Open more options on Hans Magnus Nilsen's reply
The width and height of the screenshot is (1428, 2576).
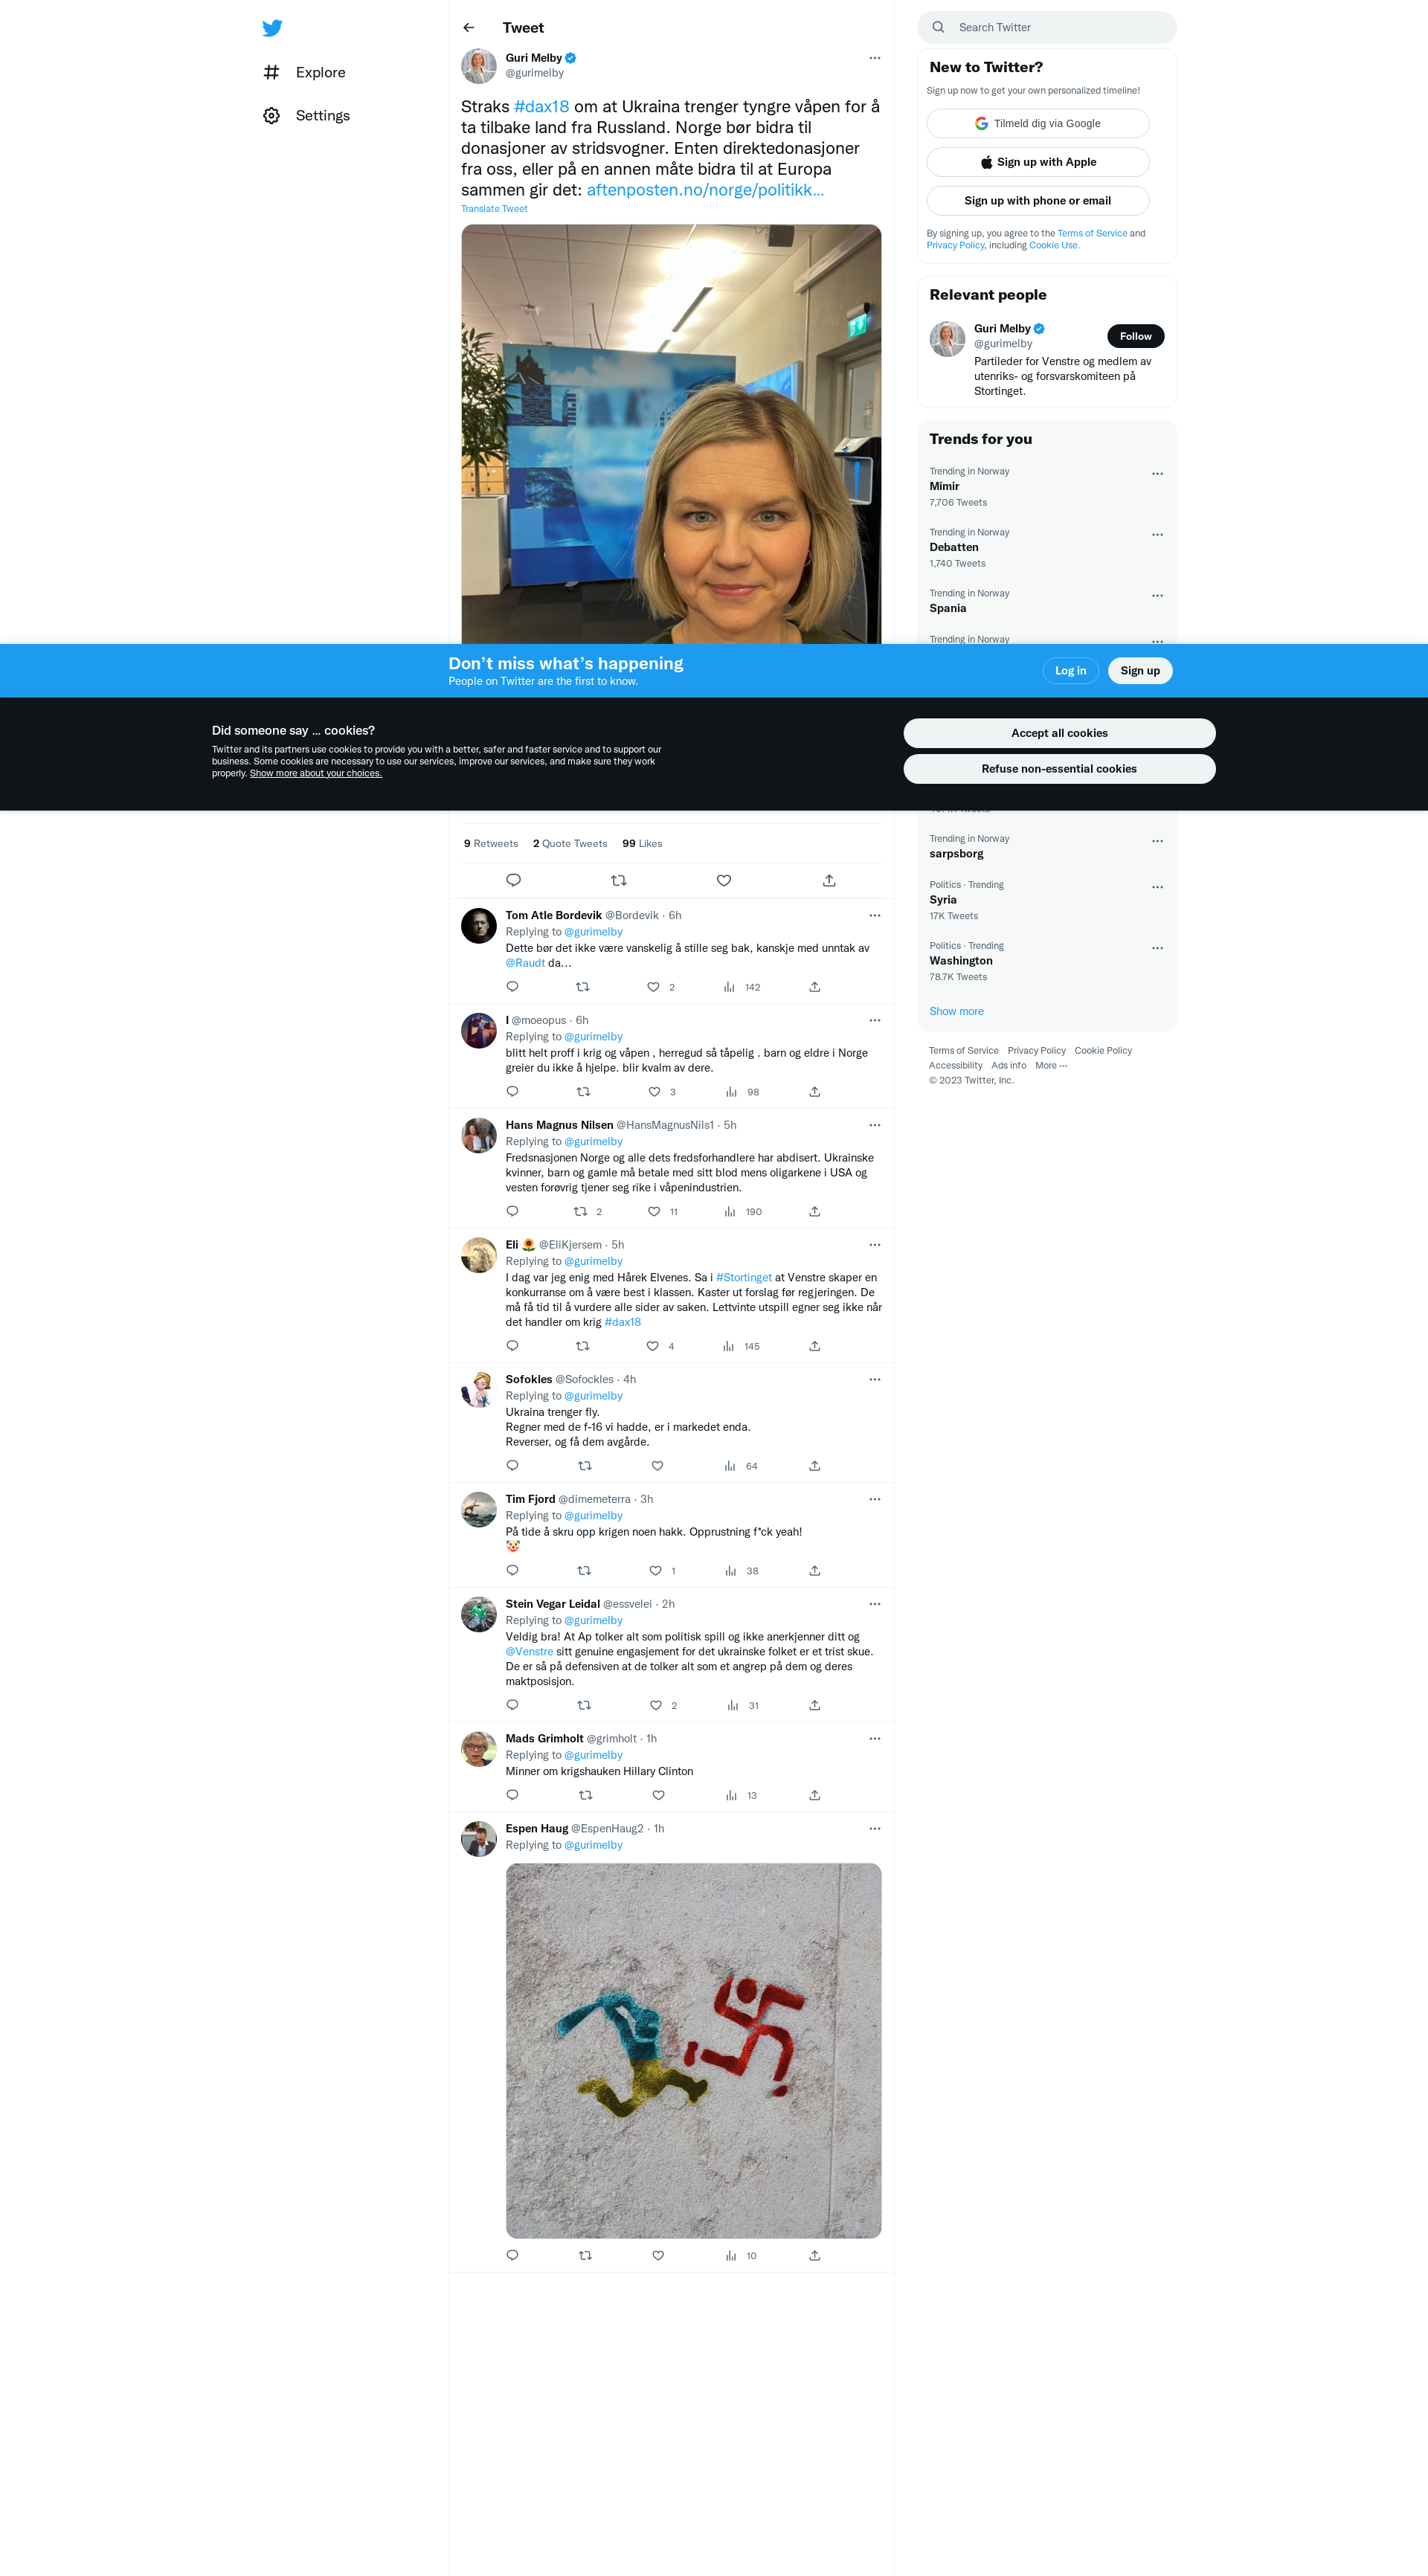(x=875, y=1126)
